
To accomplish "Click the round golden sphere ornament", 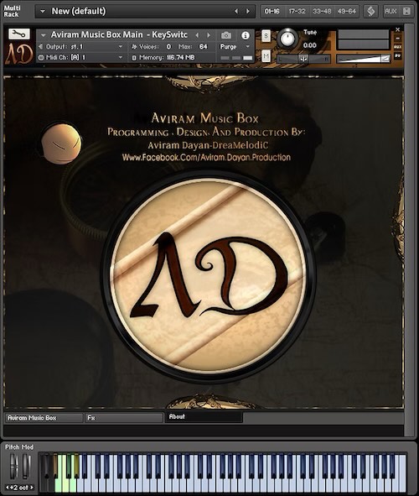I will (x=61, y=144).
